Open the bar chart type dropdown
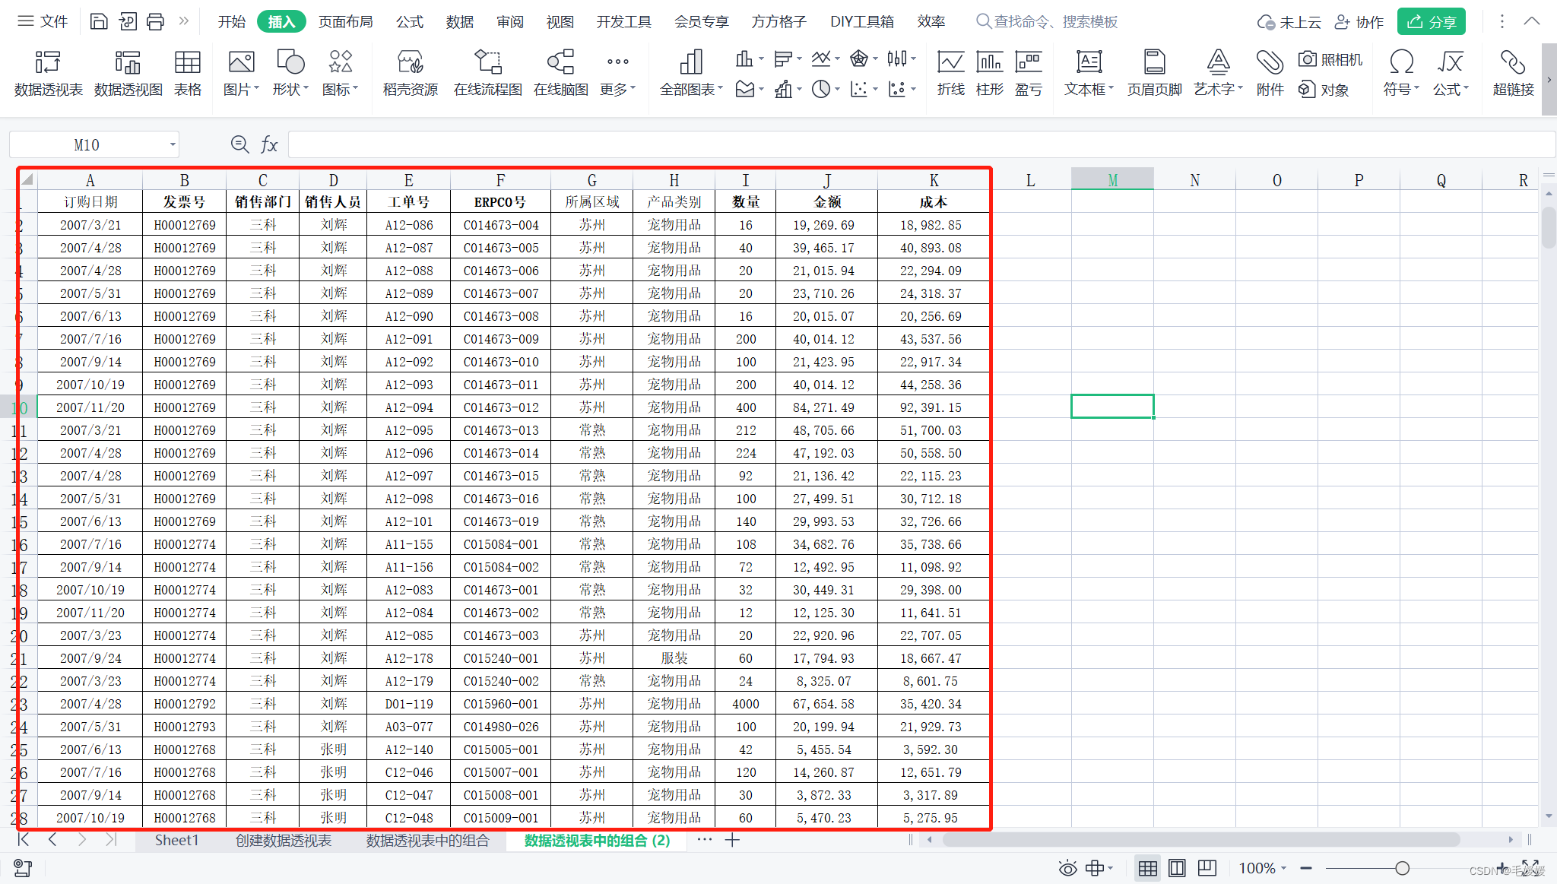Image resolution: width=1557 pixels, height=884 pixels. [x=787, y=59]
